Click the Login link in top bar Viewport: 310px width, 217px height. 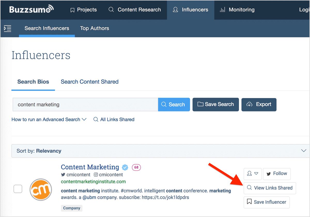pos(304,10)
